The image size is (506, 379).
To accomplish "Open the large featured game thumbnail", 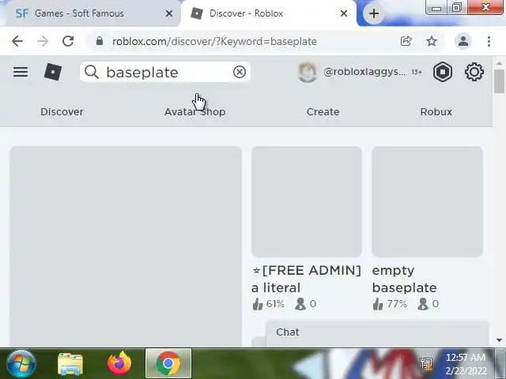I will [x=126, y=246].
